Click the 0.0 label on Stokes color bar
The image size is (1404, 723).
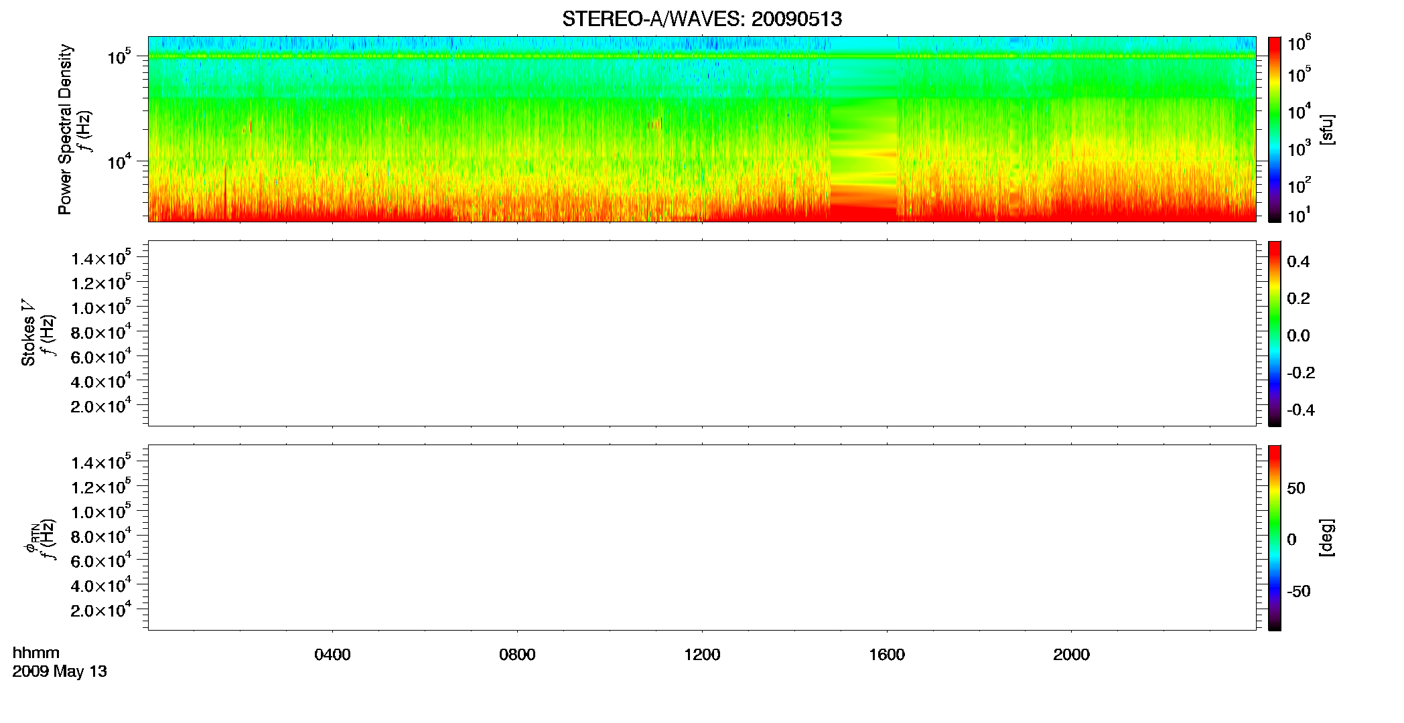click(1298, 336)
